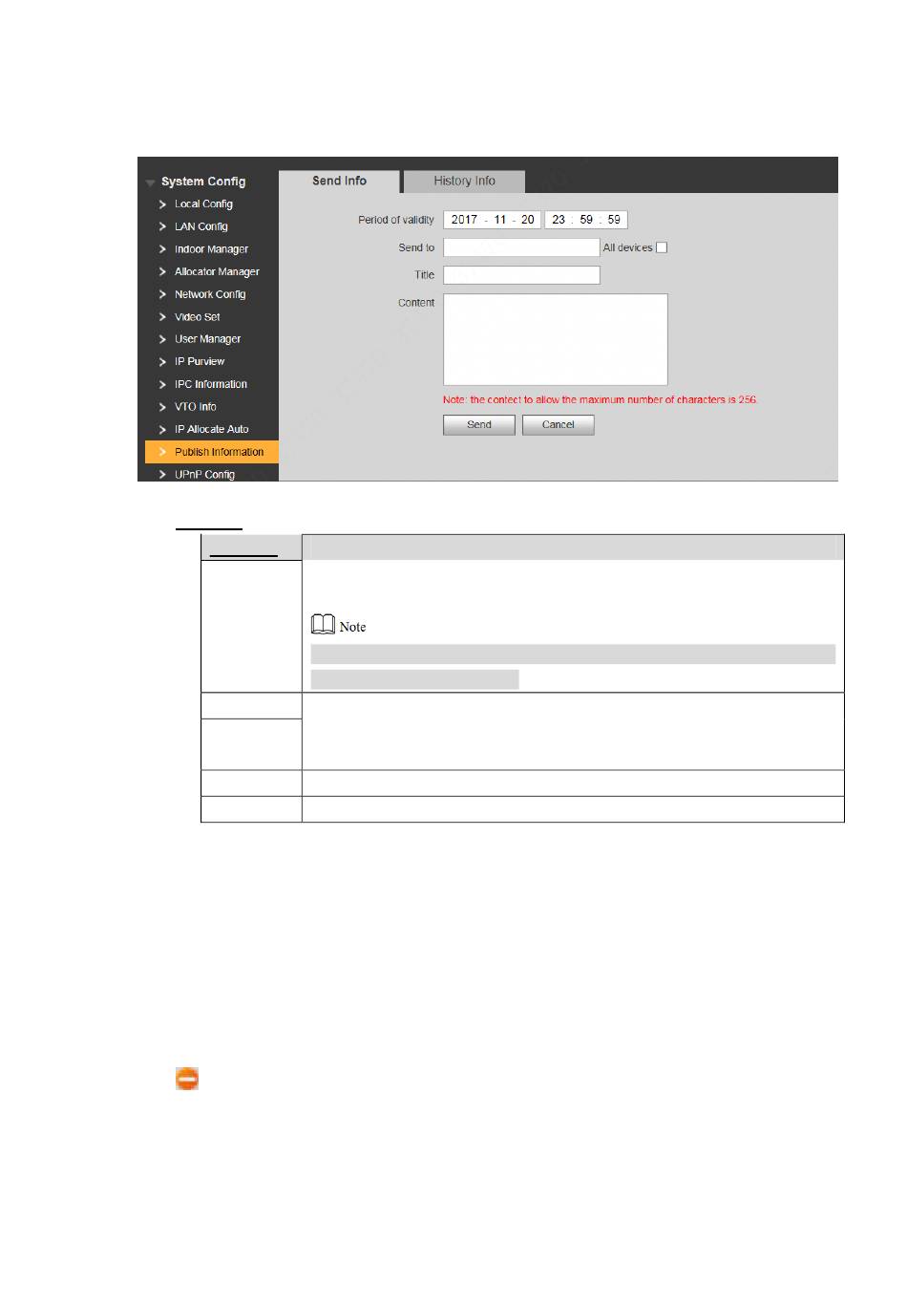
Task: Click the arrow icon beside Network Config
Action: [162, 294]
